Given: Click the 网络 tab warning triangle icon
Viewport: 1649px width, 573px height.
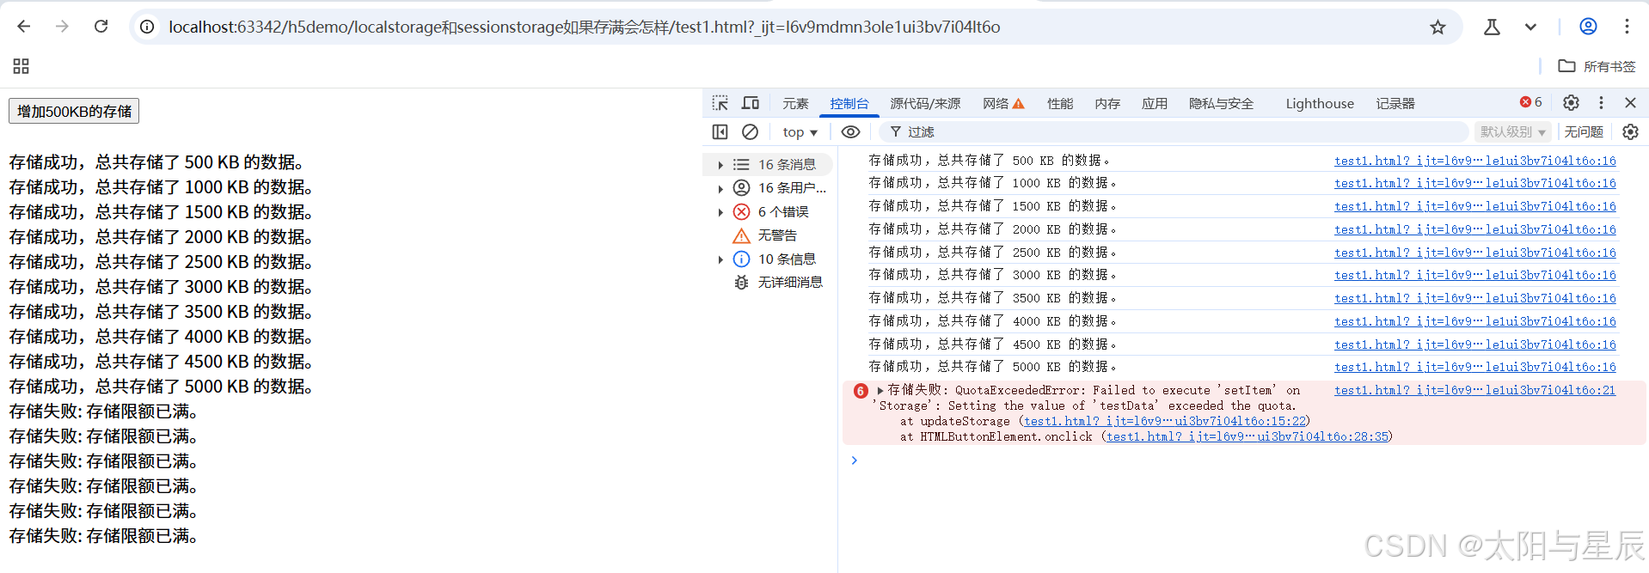Looking at the screenshot, I should click(x=1019, y=104).
